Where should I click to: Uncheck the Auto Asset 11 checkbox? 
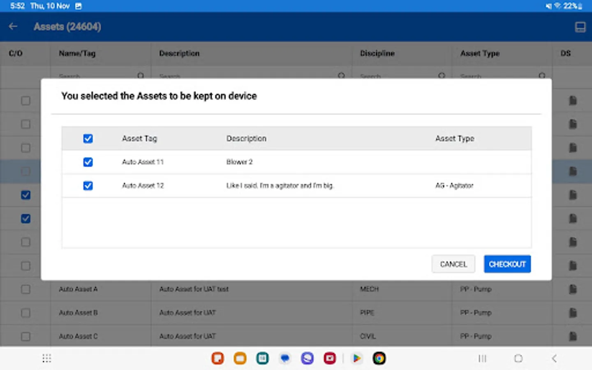coord(88,162)
